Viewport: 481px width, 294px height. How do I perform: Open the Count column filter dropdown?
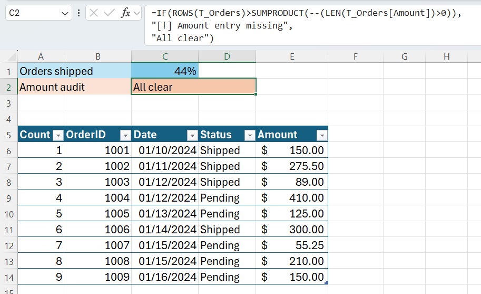pos(58,135)
